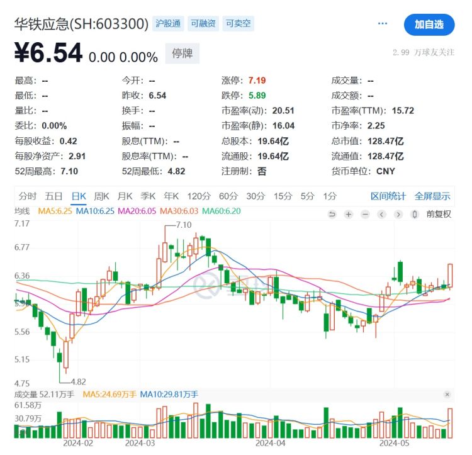Move chart right with the right chevron
This screenshot has width=472, height=455.
point(398,214)
